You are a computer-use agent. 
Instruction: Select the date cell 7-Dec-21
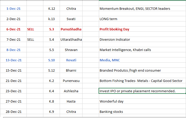coord(13,40)
